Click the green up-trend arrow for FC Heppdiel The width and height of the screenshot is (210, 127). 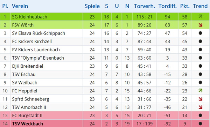coord(200,91)
